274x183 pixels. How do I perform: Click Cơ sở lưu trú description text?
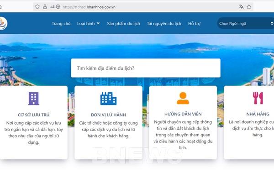pos(33,132)
